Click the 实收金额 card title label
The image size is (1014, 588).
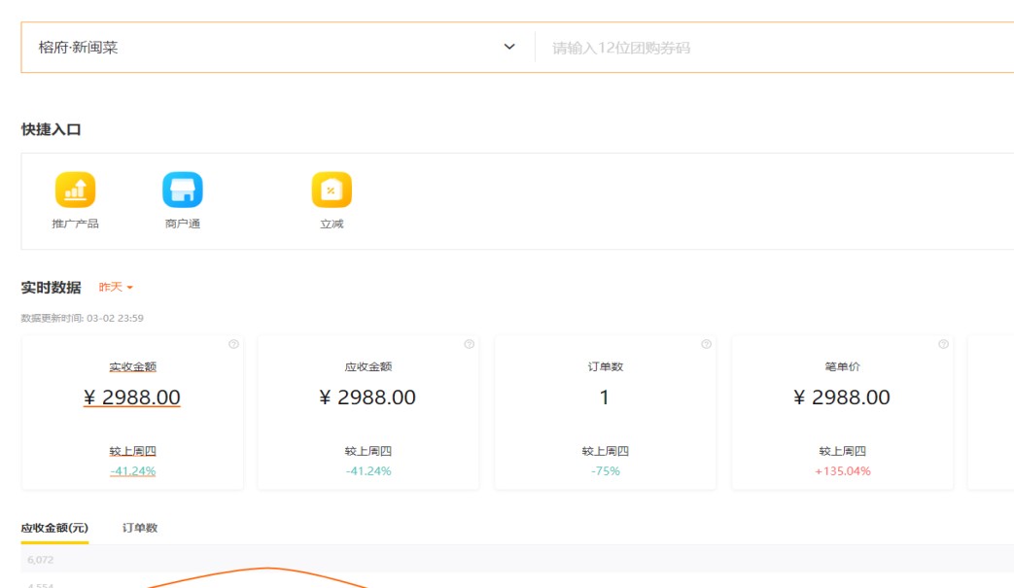(132, 367)
